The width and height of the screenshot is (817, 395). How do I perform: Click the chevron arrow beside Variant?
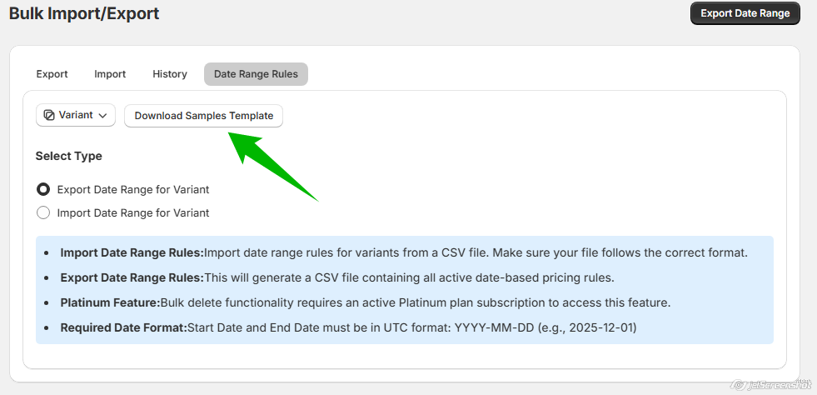(102, 116)
